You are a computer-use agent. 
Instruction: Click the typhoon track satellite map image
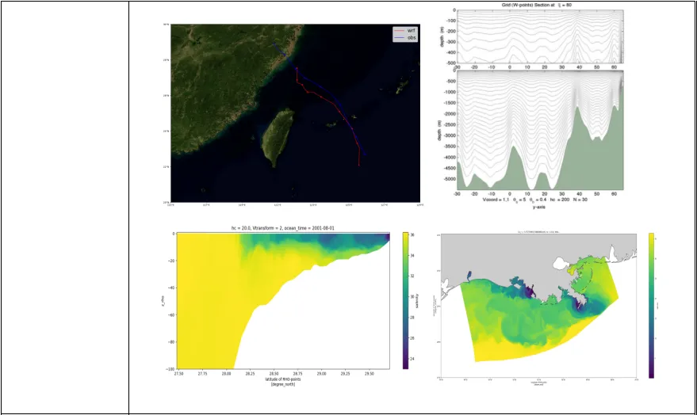(295, 113)
